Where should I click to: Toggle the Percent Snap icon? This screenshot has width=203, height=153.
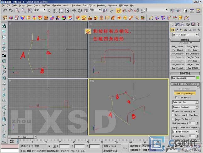click(x=130, y=11)
